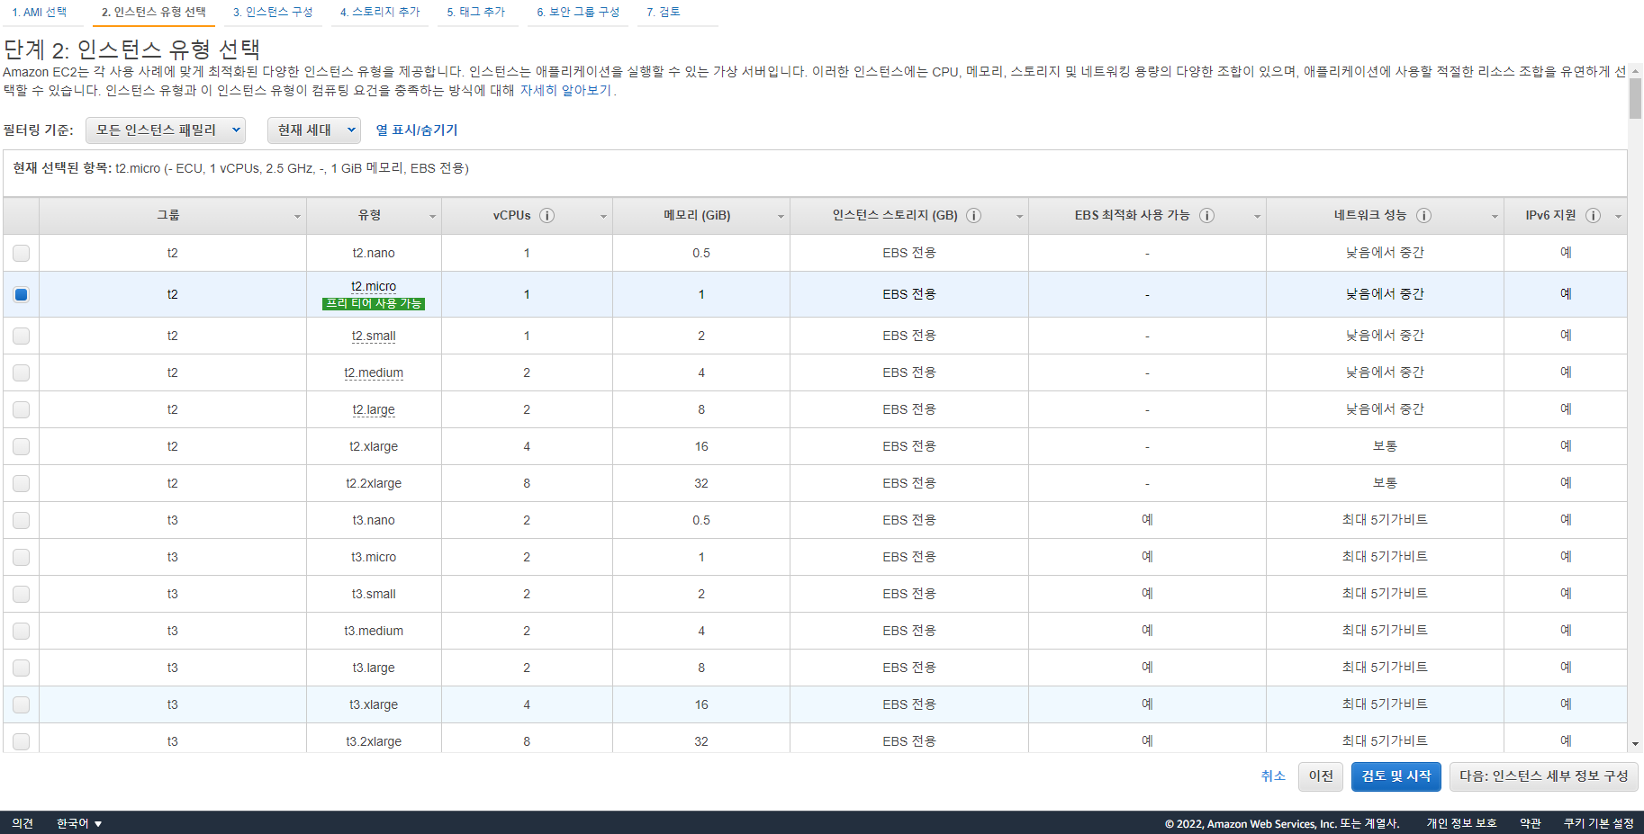The height and width of the screenshot is (834, 1644).
Task: Click the t2.micro type link
Action: tap(374, 286)
